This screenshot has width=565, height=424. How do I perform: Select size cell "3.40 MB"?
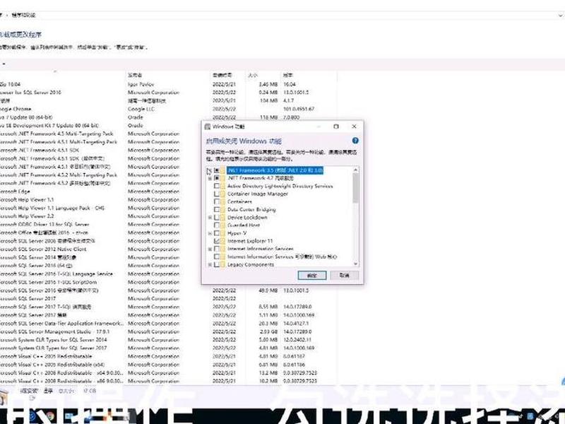point(268,84)
